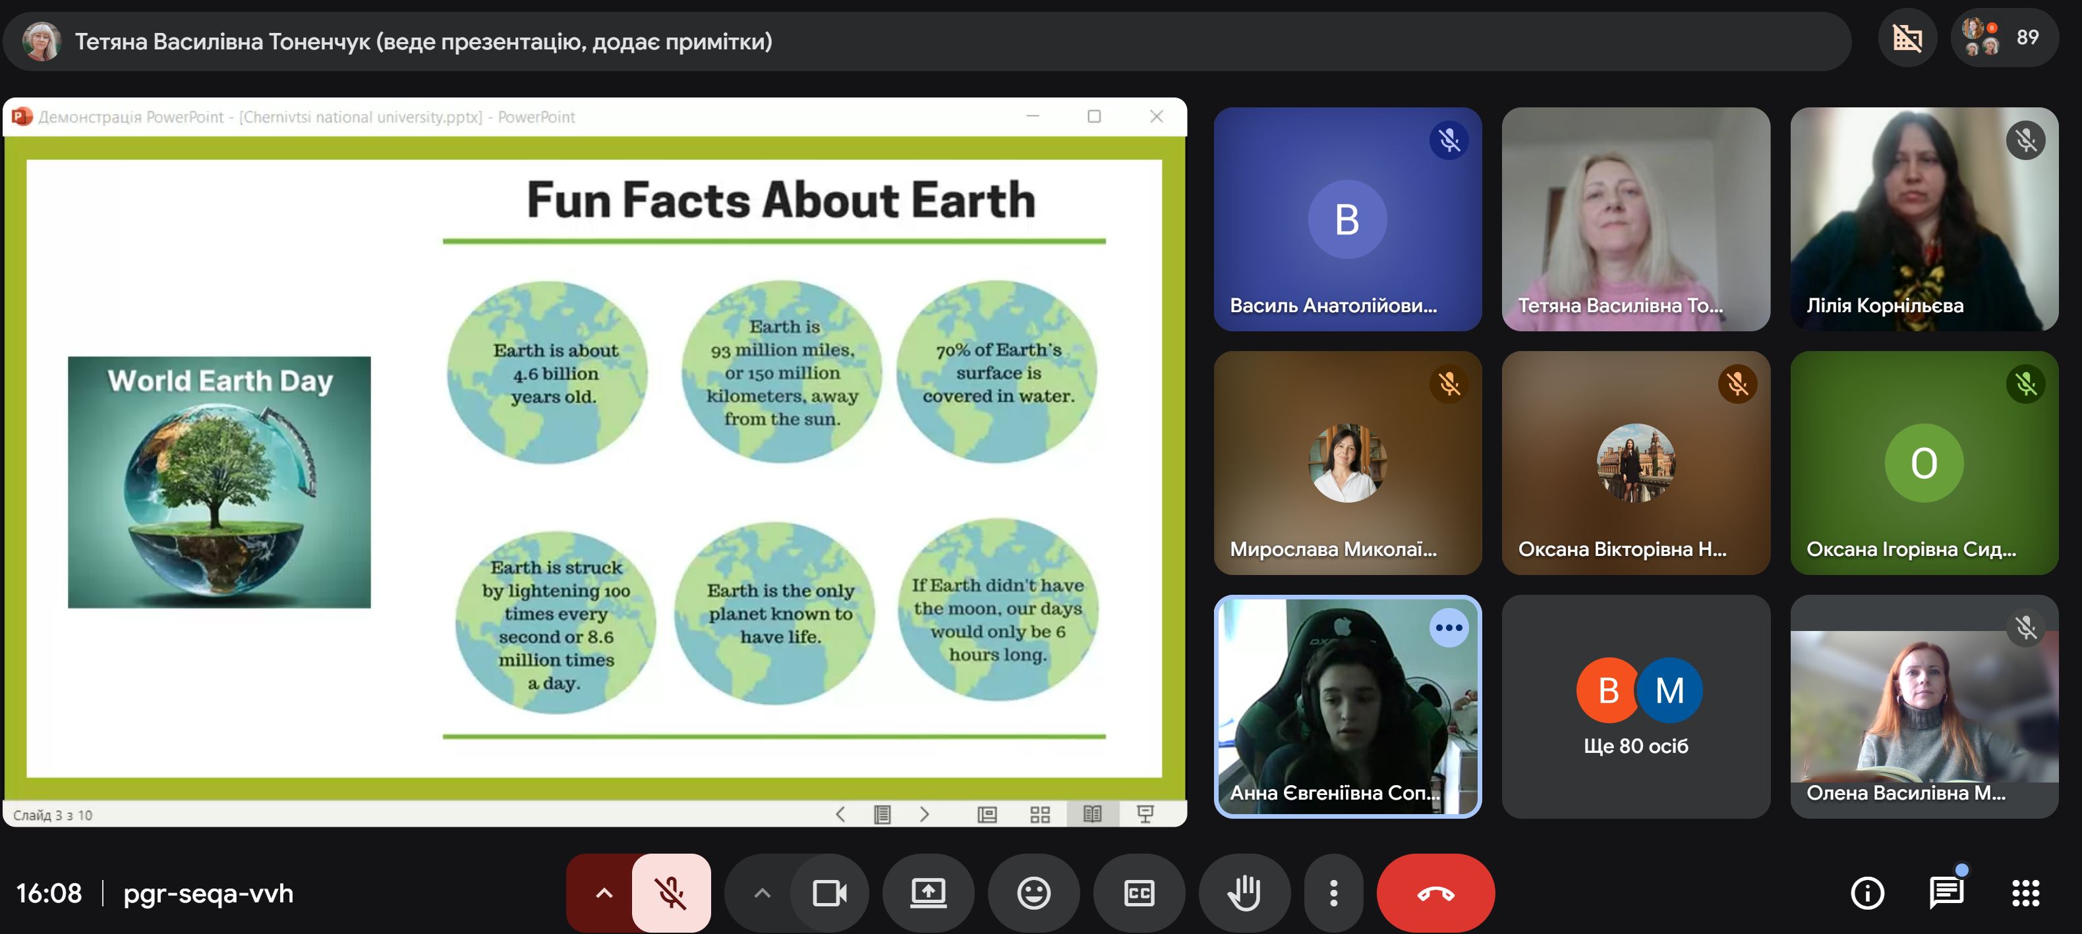Open chat with everyone

click(1946, 893)
